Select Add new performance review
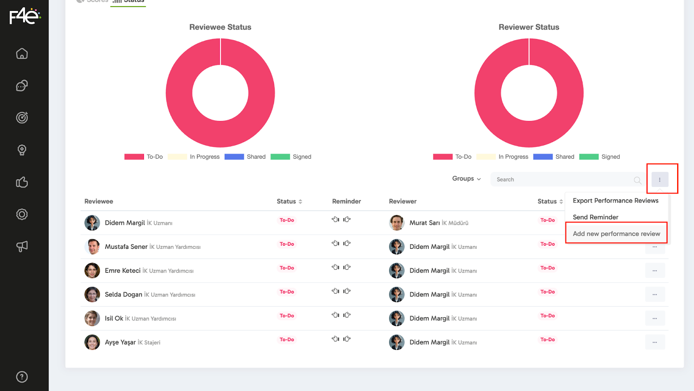 (x=616, y=234)
